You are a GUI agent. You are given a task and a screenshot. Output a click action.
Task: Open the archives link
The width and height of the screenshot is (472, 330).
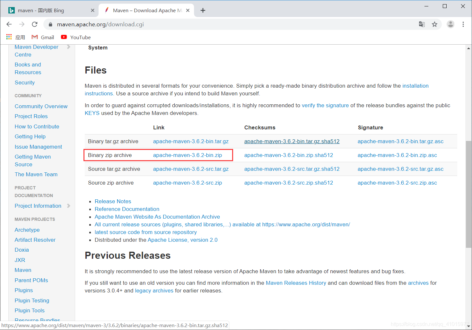coord(418,283)
